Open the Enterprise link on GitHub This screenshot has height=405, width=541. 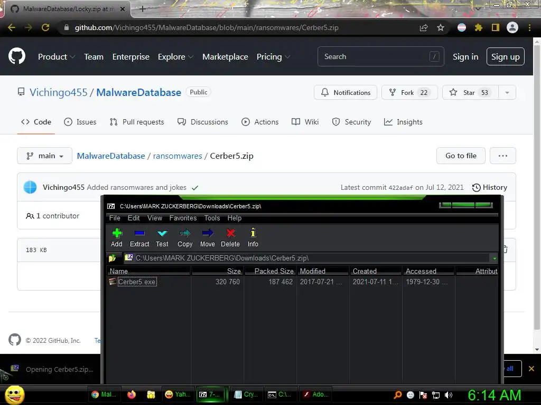pyautogui.click(x=131, y=57)
